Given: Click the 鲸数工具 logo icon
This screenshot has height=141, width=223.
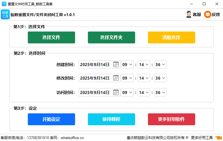Looking at the screenshot, I should tap(5, 14).
